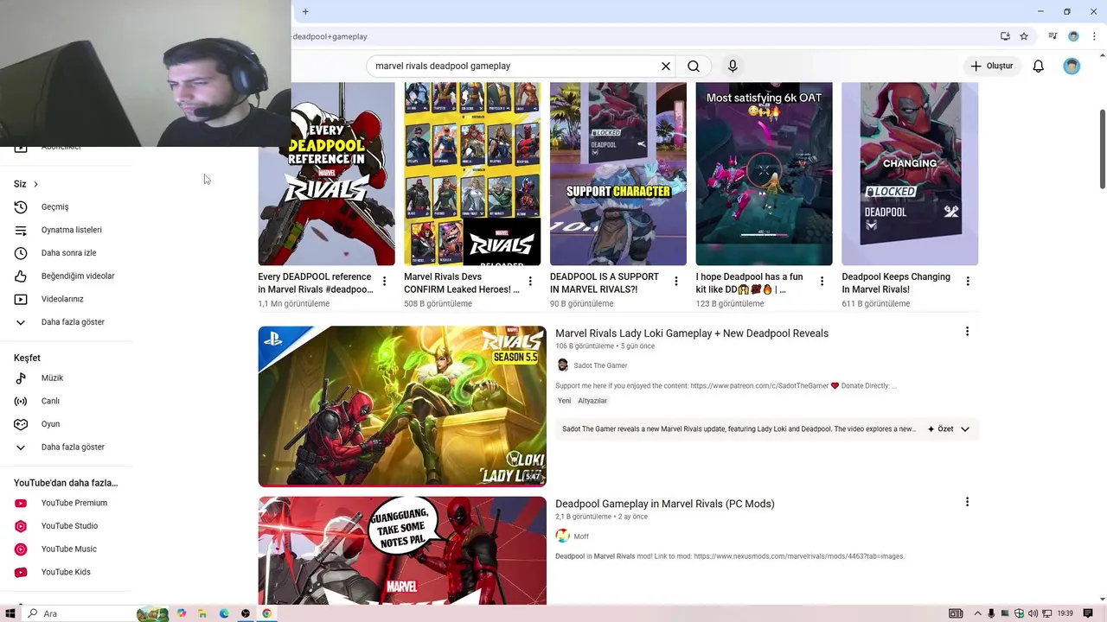Expand the Siz section chevron

(35, 184)
